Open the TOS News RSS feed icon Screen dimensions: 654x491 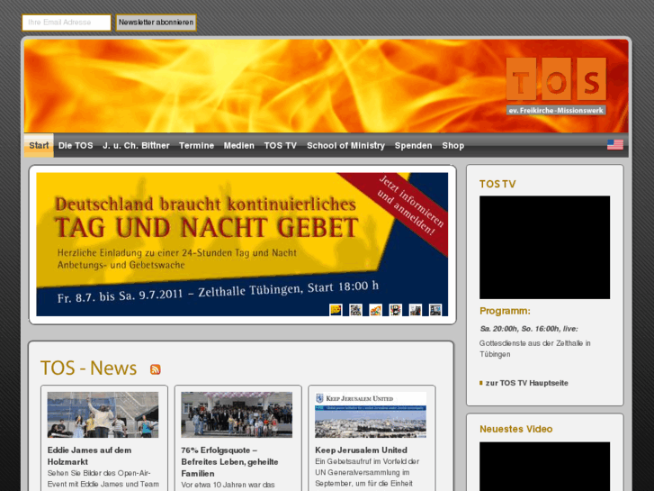[x=155, y=369]
